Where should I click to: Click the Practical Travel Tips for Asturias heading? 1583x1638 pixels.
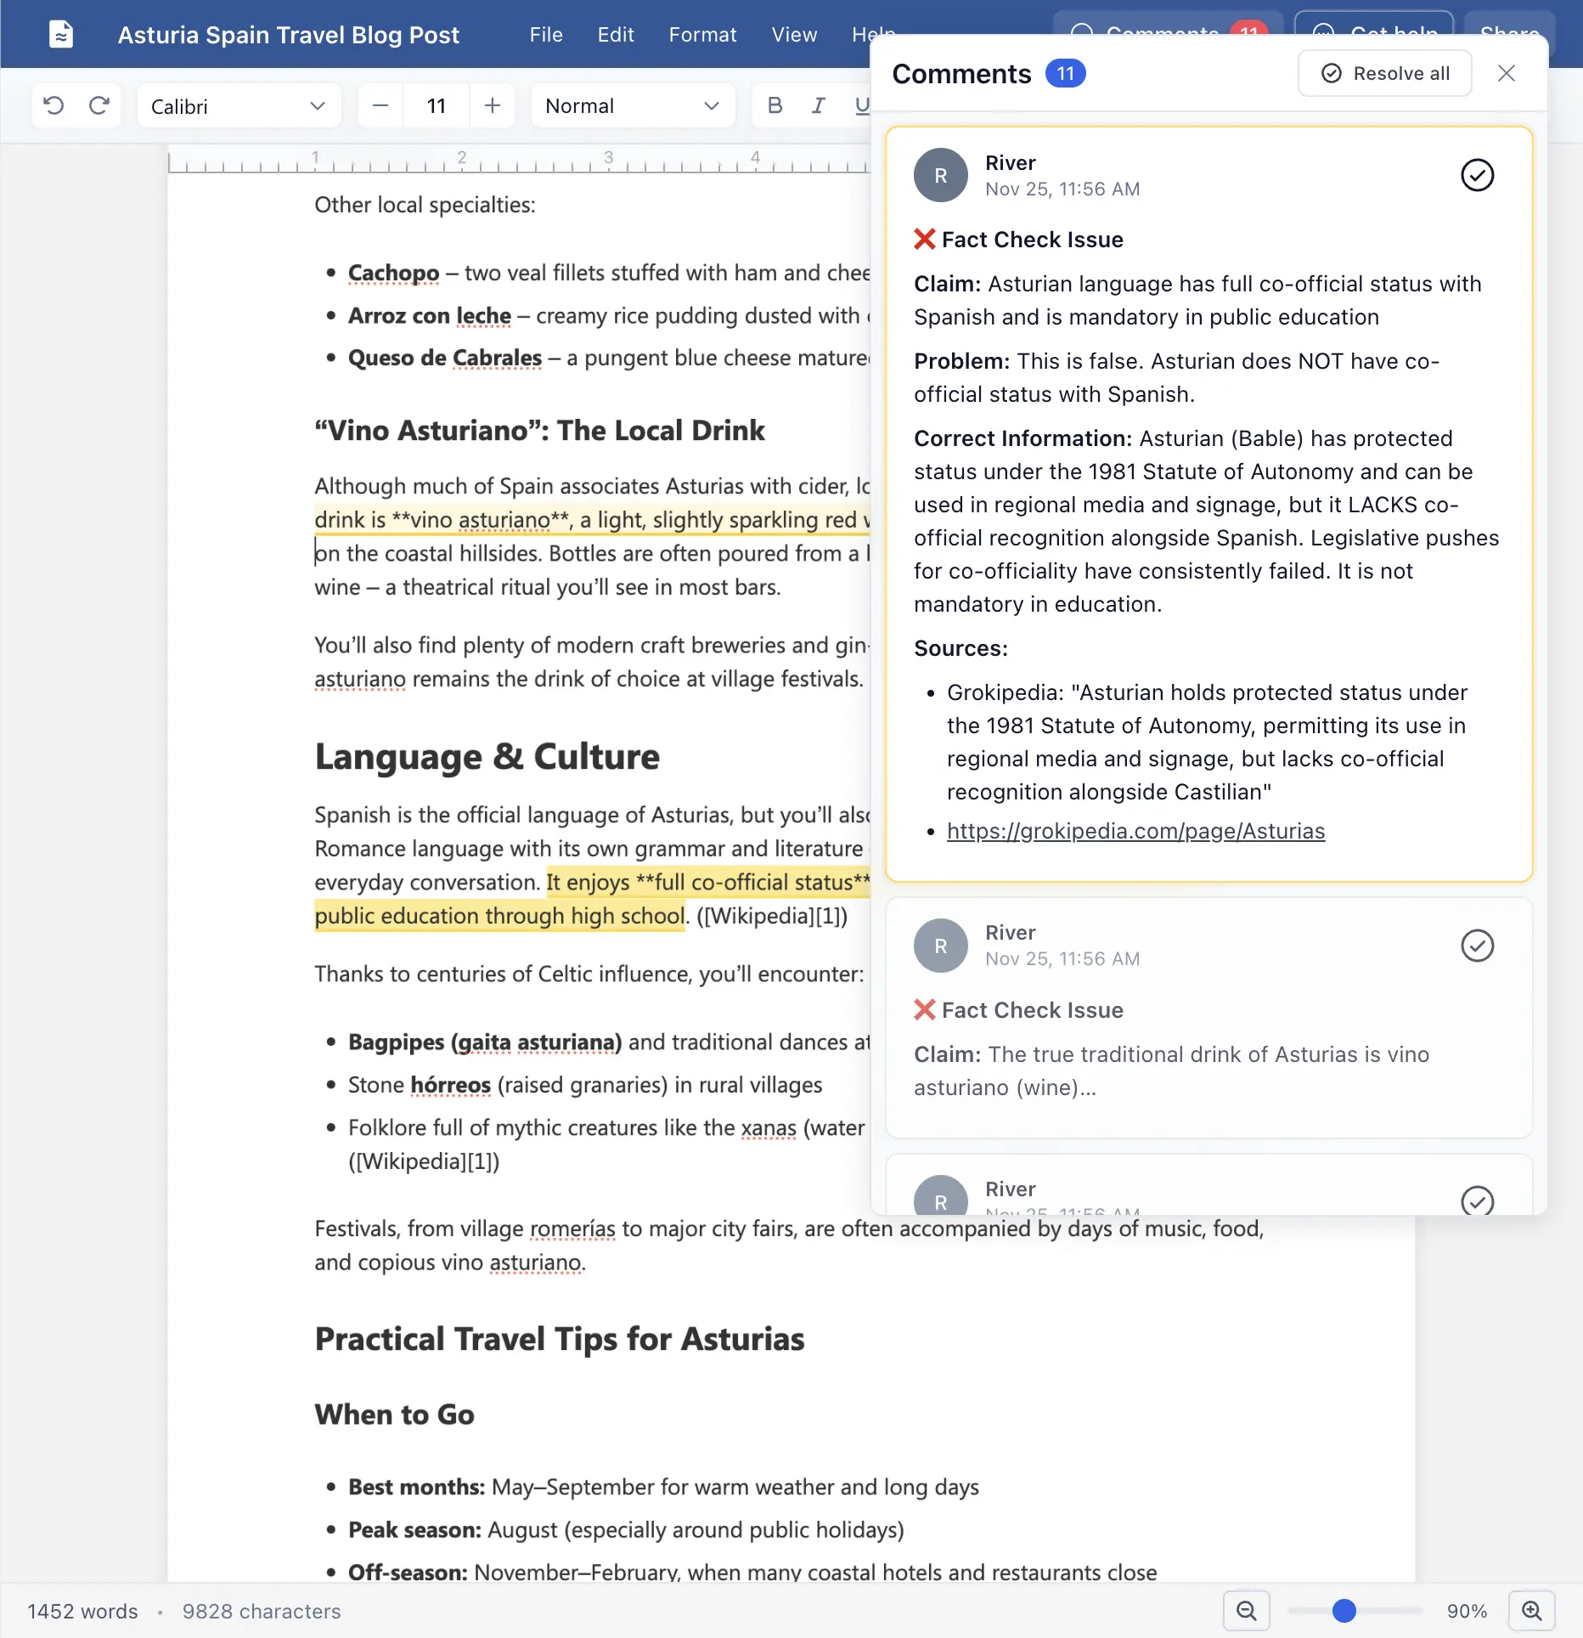(x=559, y=1339)
